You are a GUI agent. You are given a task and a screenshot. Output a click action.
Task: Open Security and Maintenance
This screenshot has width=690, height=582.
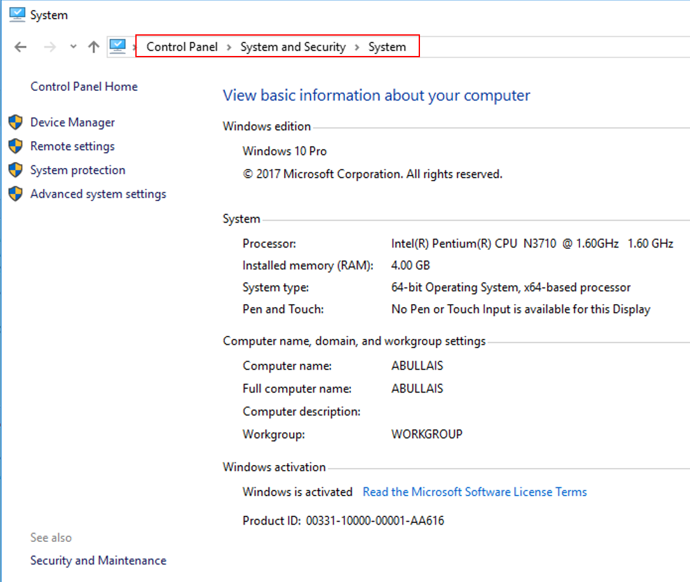coord(98,560)
